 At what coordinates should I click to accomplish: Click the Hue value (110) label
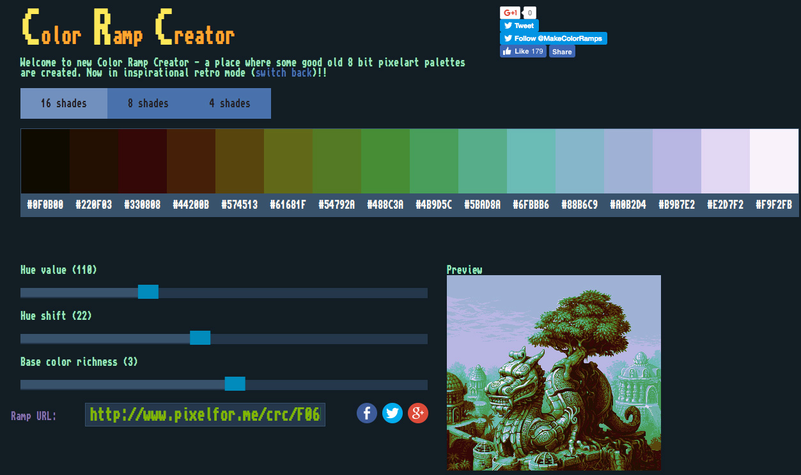click(x=59, y=270)
